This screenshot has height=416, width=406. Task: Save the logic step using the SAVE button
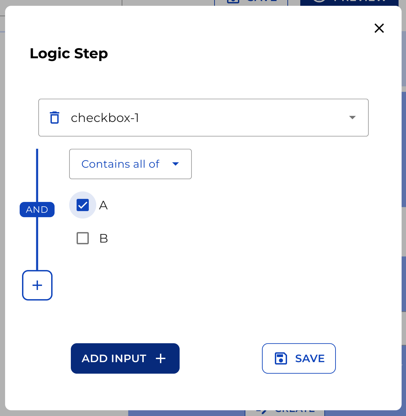pos(299,358)
